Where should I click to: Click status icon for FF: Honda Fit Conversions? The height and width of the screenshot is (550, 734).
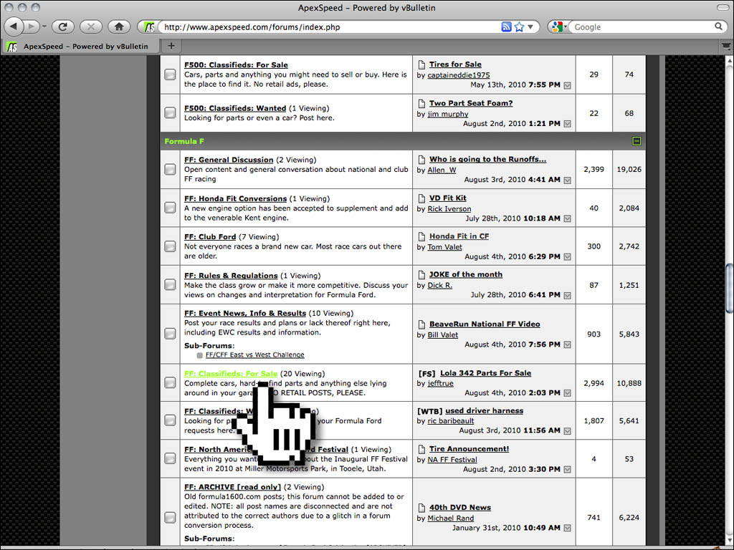(170, 208)
